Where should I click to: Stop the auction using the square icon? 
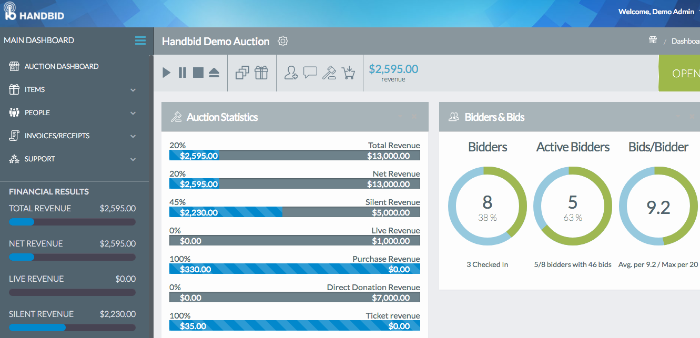[198, 73]
